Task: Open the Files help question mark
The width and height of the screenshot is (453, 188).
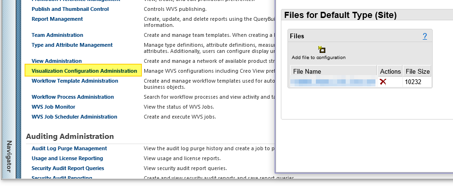Action: click(x=425, y=36)
